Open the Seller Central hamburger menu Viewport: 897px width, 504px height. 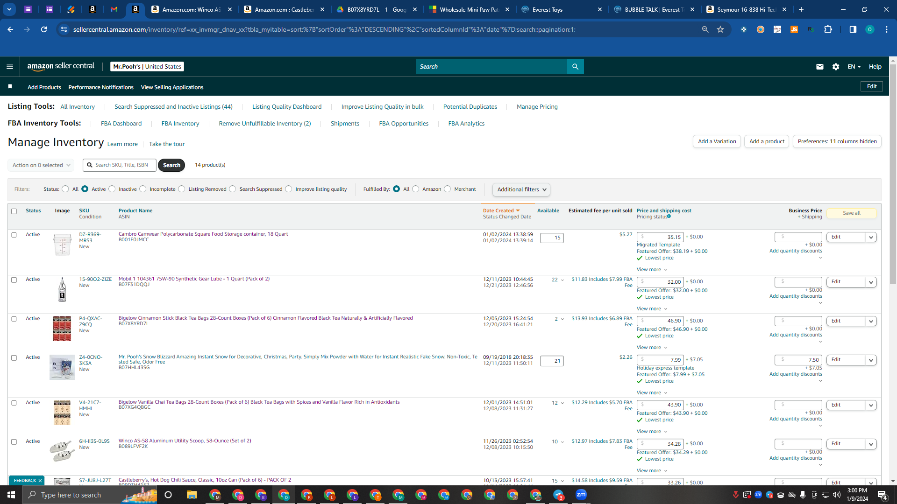click(10, 67)
